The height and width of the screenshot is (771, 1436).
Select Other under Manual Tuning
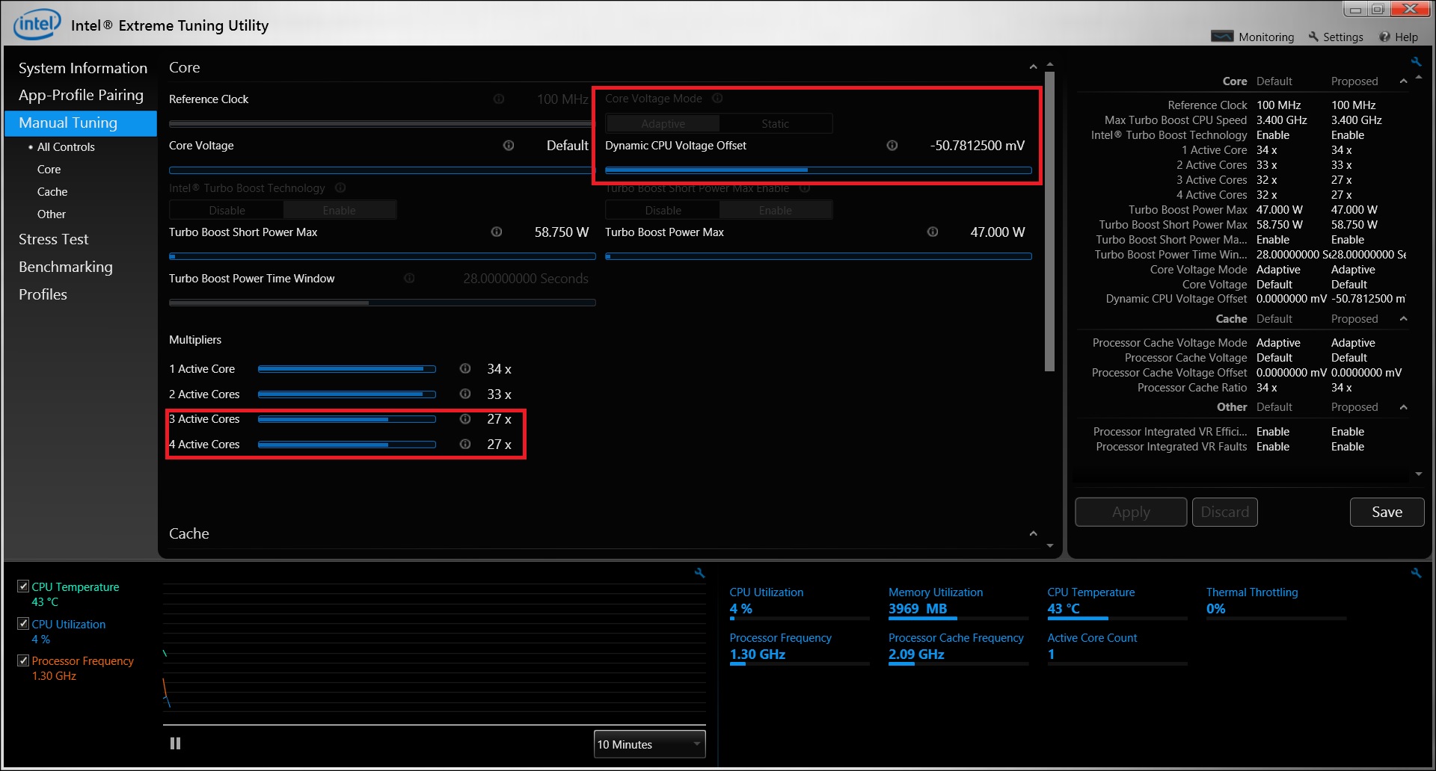pos(51,214)
